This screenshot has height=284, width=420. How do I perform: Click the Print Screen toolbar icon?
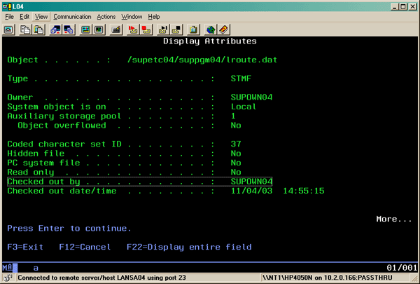click(9, 29)
